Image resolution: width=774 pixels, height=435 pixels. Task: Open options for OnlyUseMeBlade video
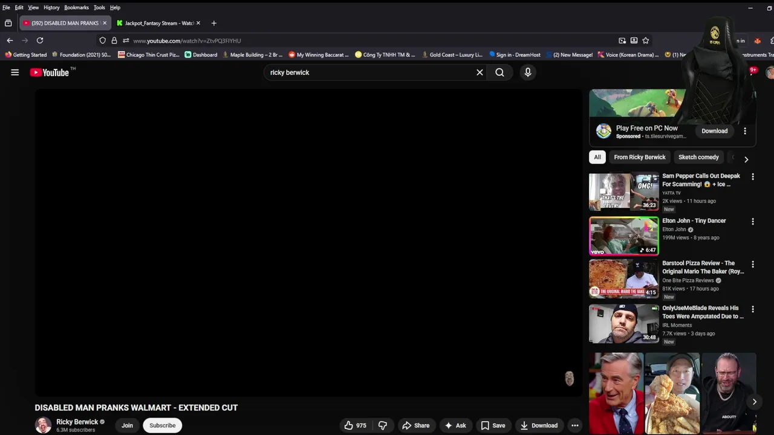point(753,309)
